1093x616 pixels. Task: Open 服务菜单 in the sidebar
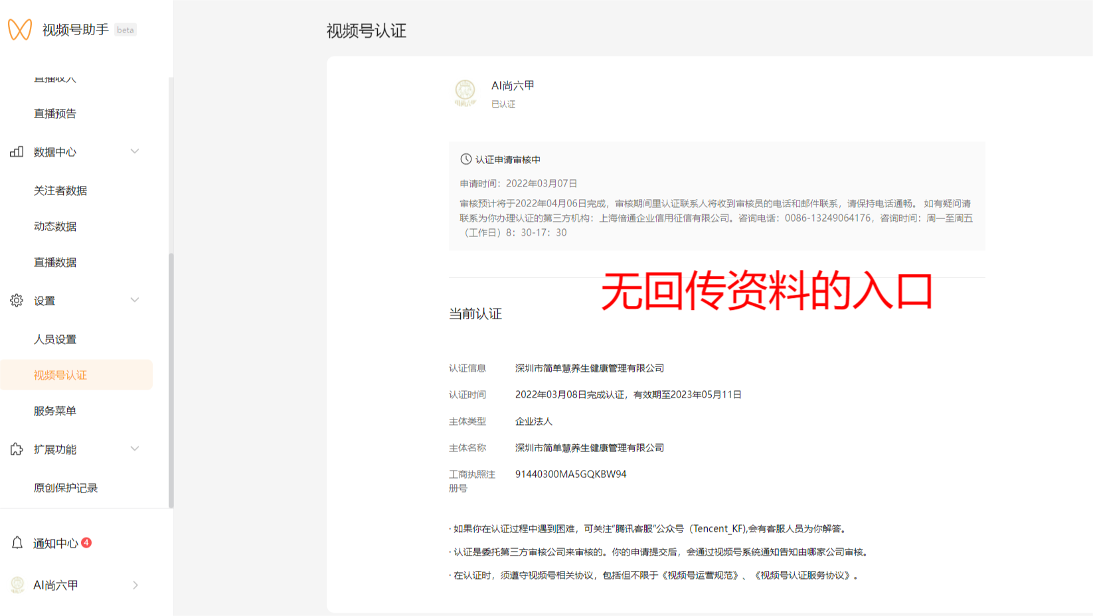click(x=55, y=411)
